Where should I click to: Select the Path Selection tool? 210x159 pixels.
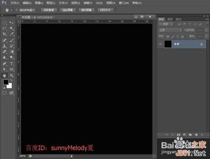point(5,69)
